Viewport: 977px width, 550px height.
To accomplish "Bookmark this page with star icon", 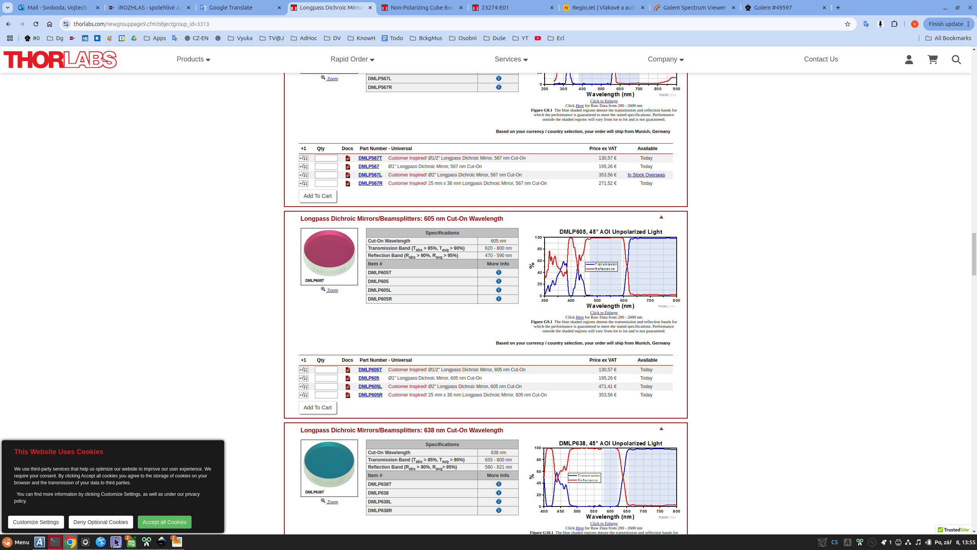I will pyautogui.click(x=847, y=24).
